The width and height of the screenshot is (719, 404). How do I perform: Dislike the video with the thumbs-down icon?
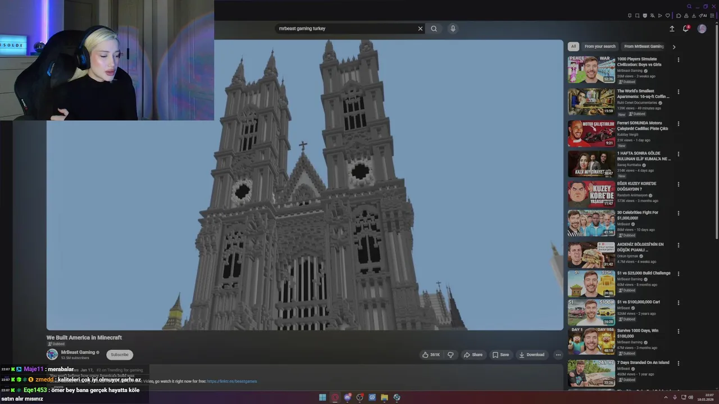450,355
